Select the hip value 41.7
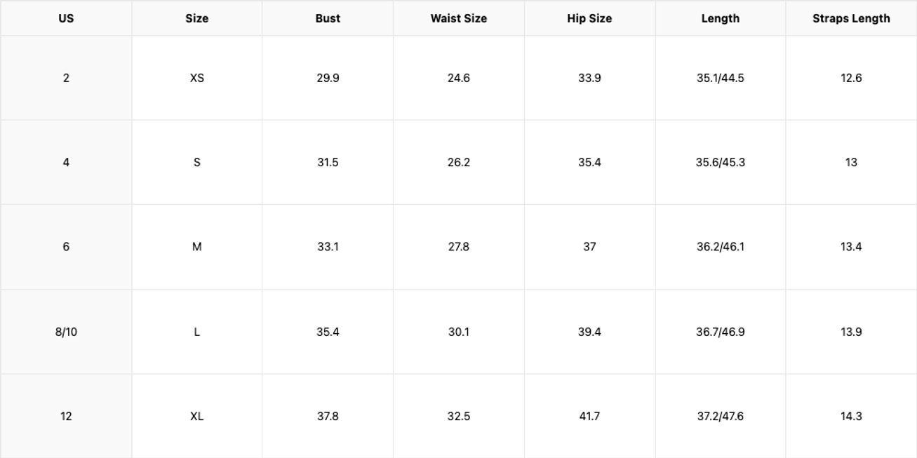Viewport: 917px width, 458px height. [589, 416]
